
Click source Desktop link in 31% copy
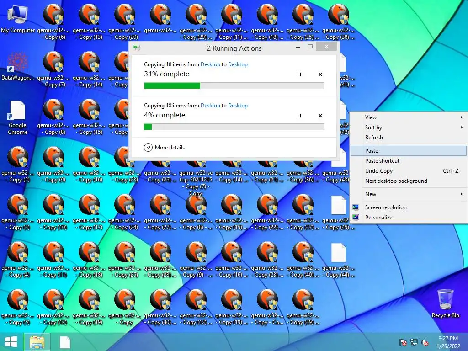[210, 64]
